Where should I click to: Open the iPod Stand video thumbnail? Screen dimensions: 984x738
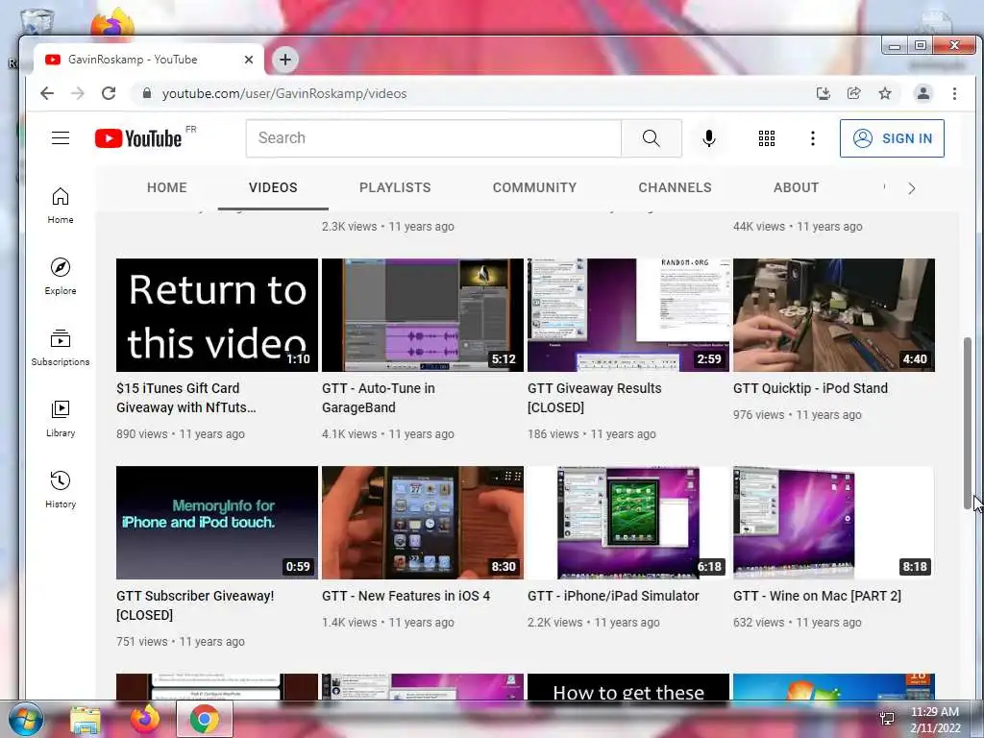pos(834,315)
